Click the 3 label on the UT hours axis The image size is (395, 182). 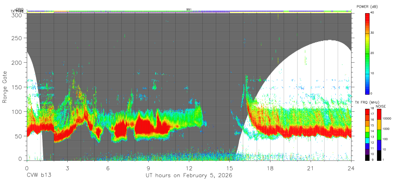click(68, 168)
